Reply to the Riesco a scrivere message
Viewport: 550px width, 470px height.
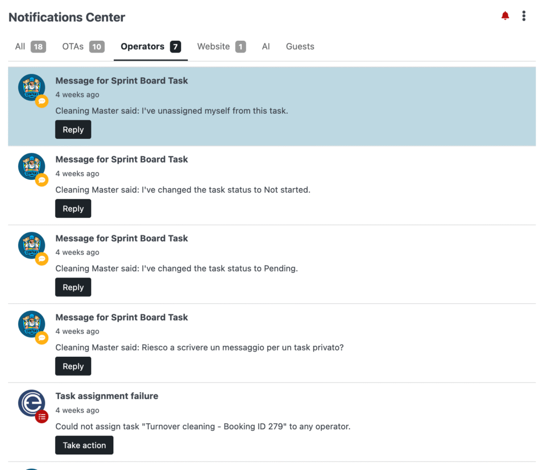pyautogui.click(x=73, y=366)
